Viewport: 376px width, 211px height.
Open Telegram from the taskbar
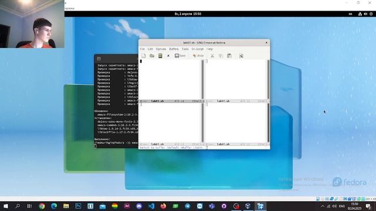click(187, 206)
